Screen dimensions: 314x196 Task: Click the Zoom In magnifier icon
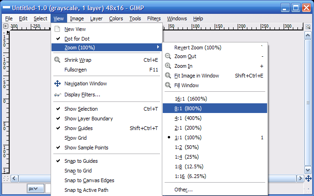tap(168, 66)
